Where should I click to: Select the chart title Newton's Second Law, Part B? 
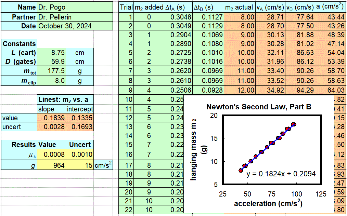[259, 107]
